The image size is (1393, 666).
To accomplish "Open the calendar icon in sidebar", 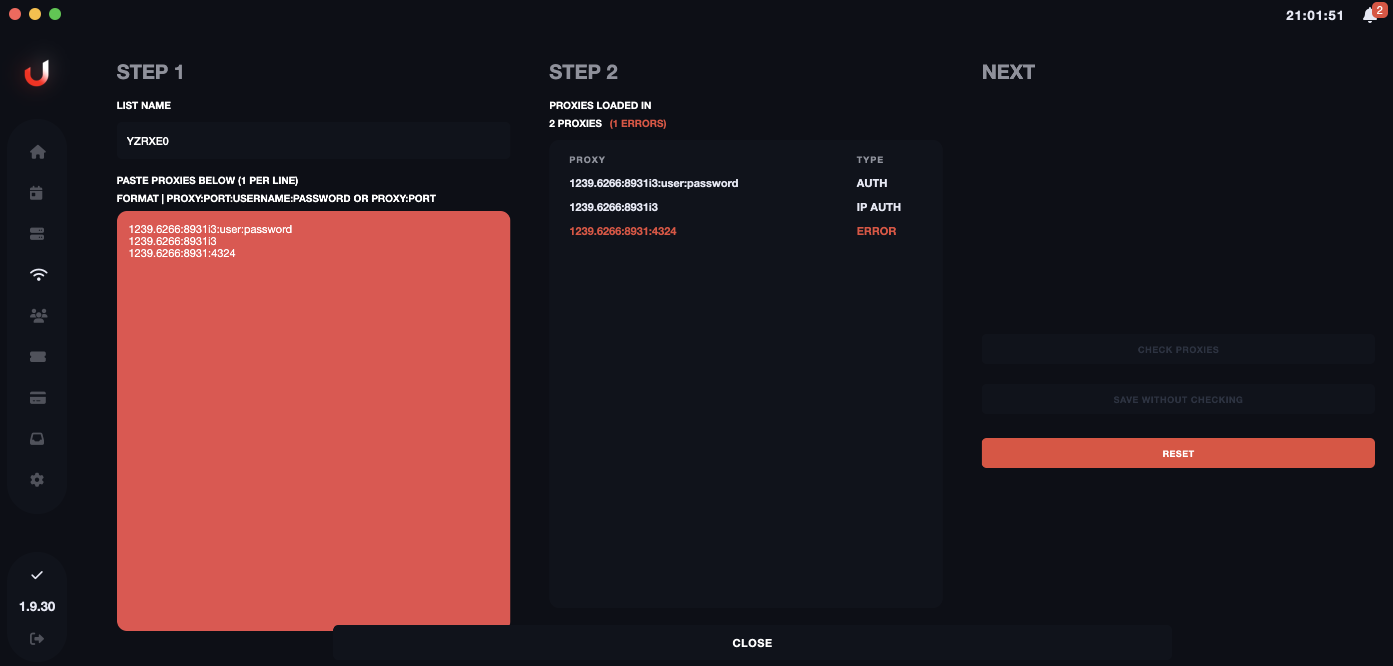I will 36,193.
